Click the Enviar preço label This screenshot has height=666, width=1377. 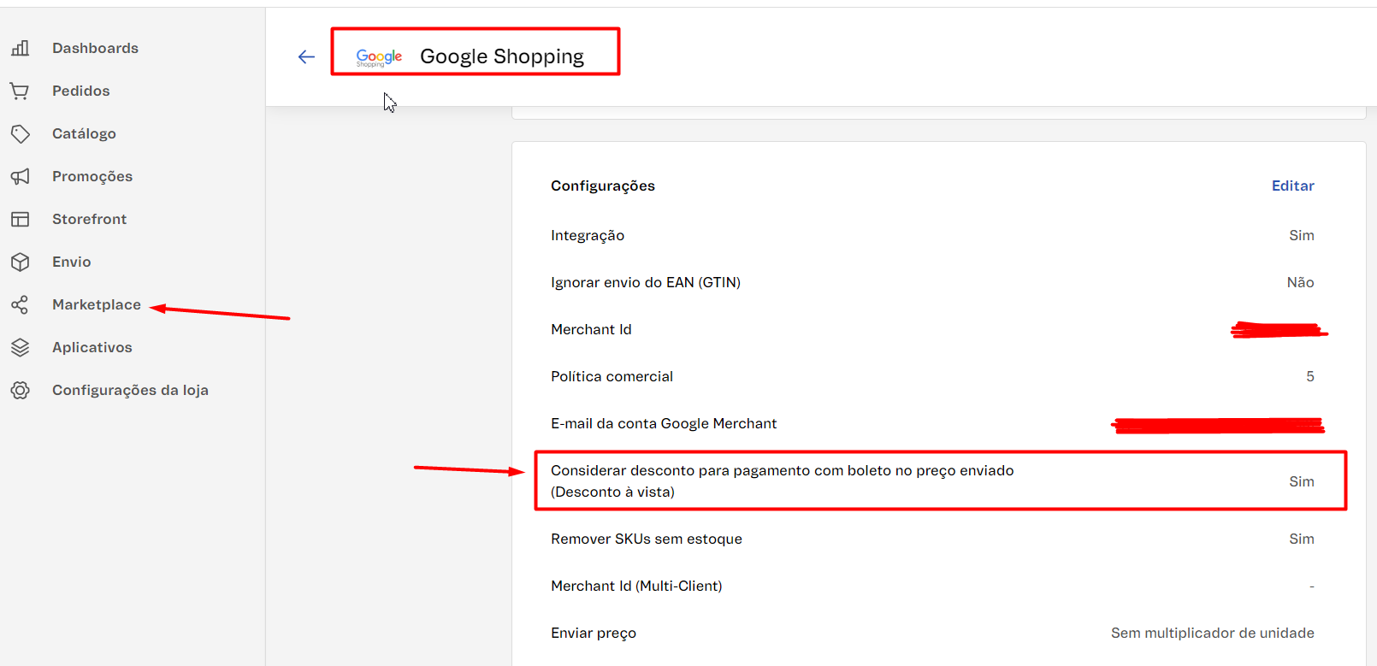594,633
